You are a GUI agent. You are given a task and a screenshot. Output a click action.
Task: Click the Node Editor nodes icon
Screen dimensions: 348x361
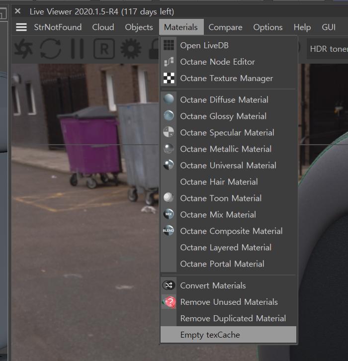[169, 62]
